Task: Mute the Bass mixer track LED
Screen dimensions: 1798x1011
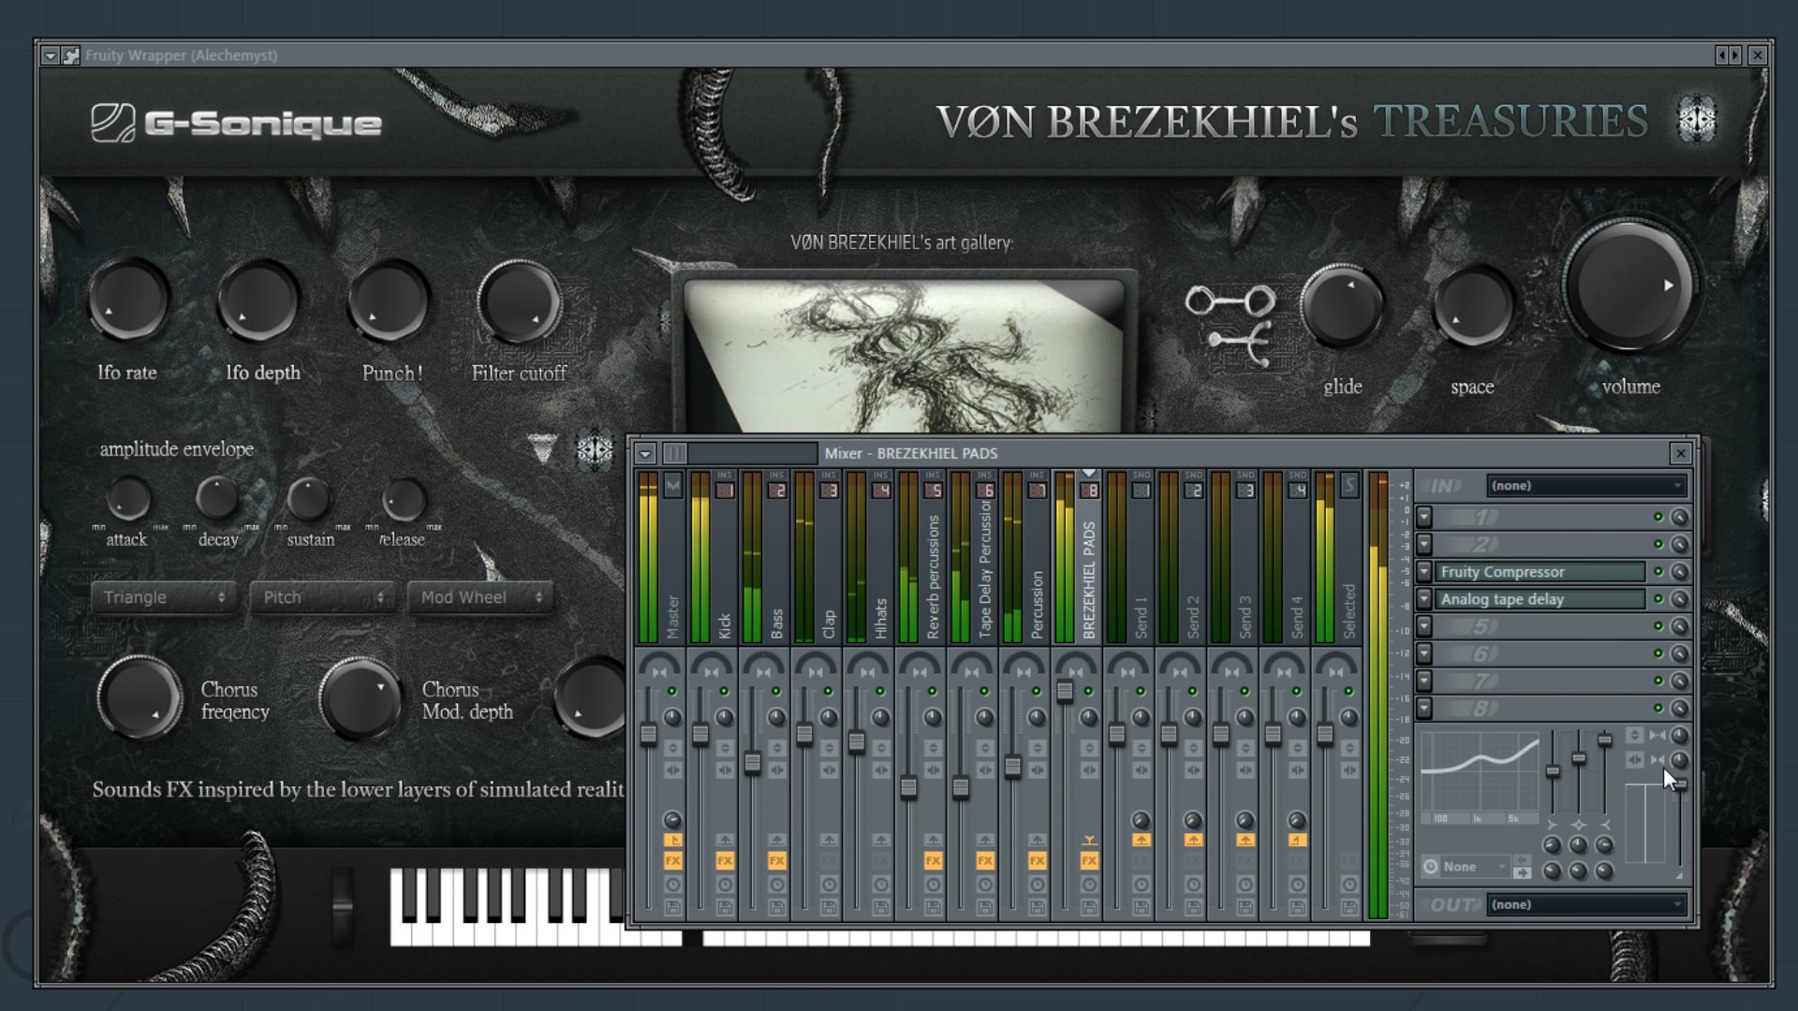Action: [776, 692]
